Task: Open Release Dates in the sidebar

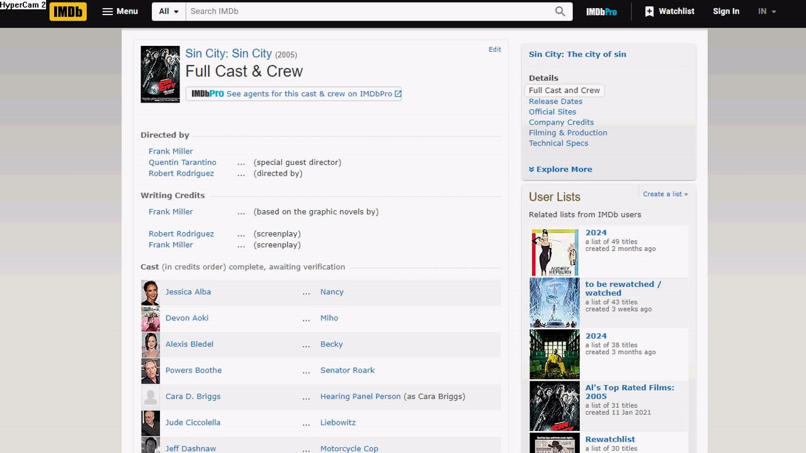Action: click(555, 101)
